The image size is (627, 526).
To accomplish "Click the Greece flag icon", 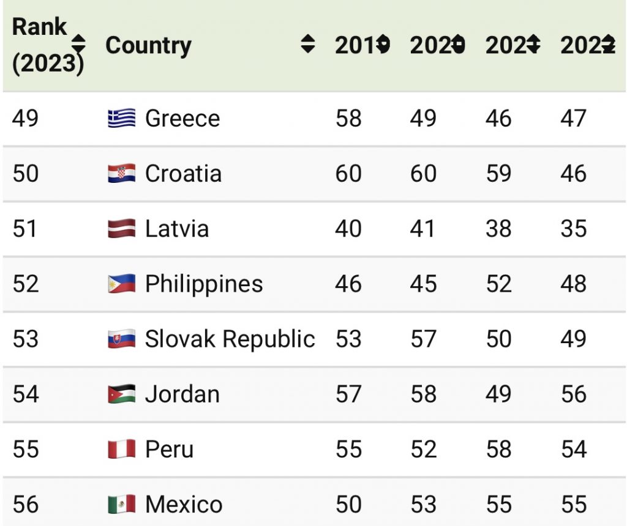I will tap(121, 118).
